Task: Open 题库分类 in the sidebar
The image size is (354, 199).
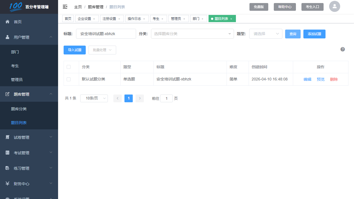Action: (29, 109)
